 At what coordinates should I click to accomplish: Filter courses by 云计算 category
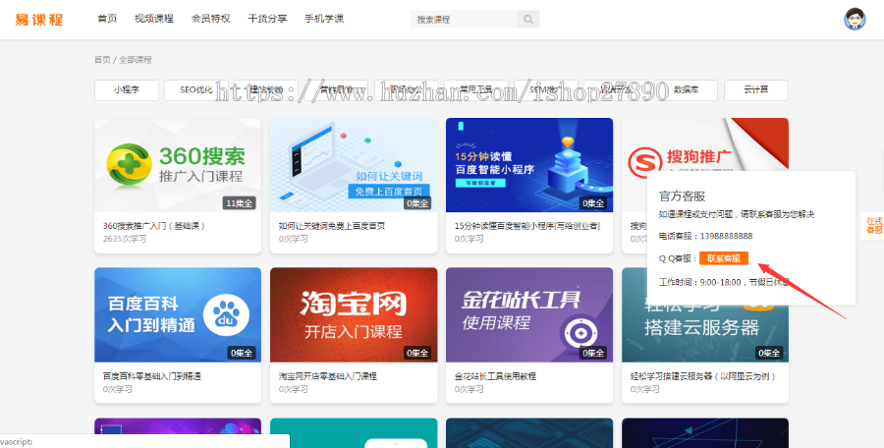click(x=755, y=90)
